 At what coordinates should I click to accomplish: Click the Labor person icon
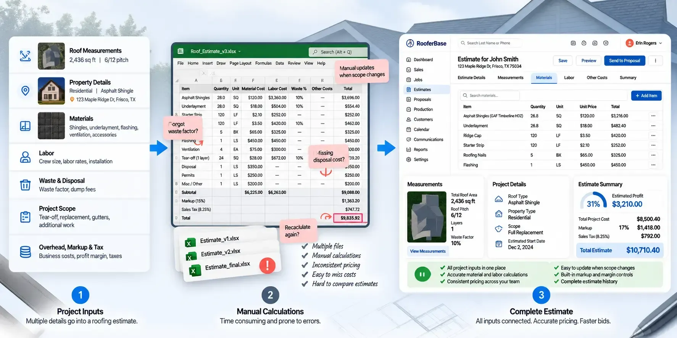[x=25, y=157]
